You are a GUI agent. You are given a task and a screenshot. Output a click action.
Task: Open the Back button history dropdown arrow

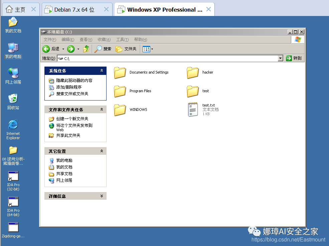[x=63, y=49]
